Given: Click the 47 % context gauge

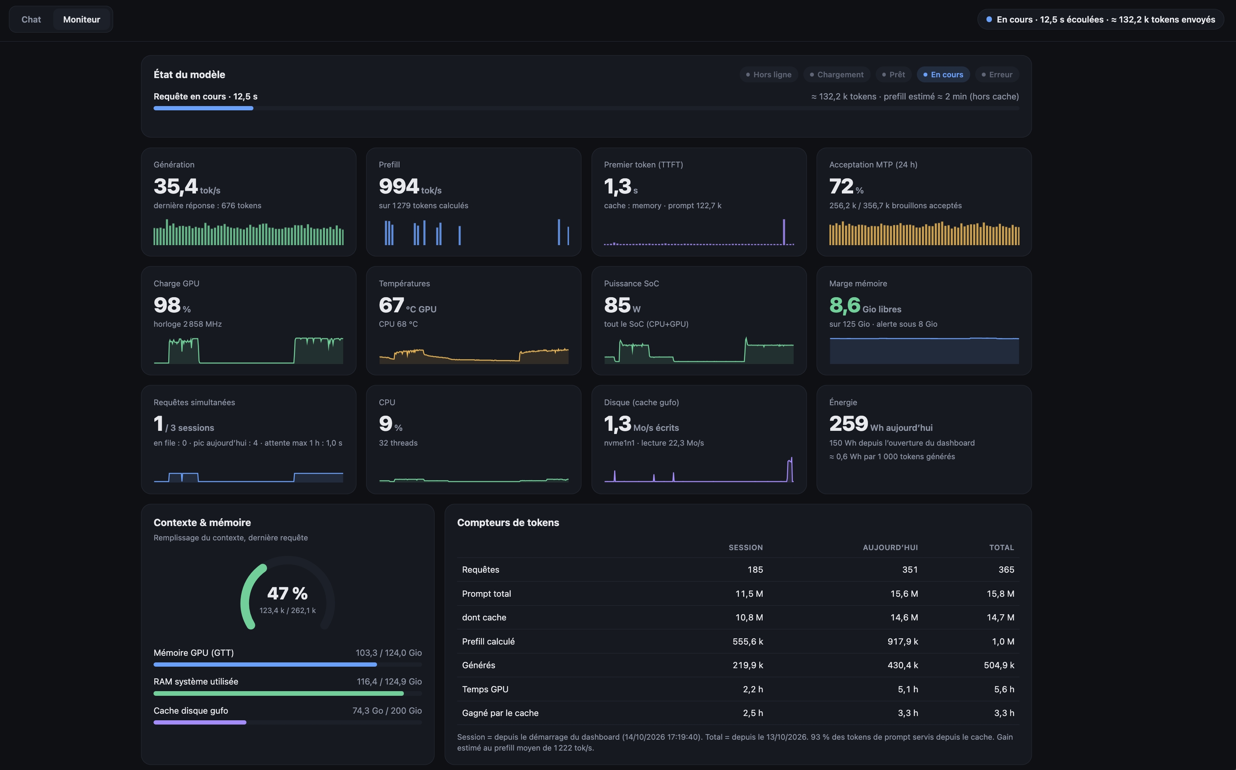Looking at the screenshot, I should tap(287, 593).
